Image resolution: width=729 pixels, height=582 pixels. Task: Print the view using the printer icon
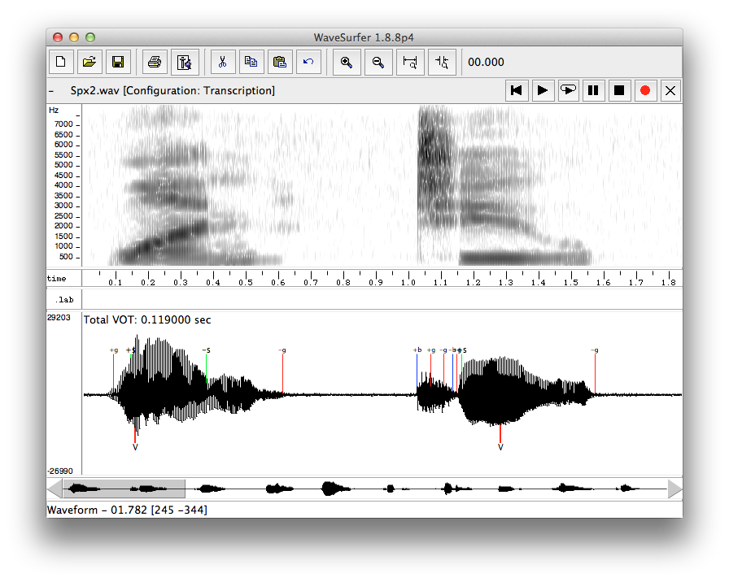point(155,62)
